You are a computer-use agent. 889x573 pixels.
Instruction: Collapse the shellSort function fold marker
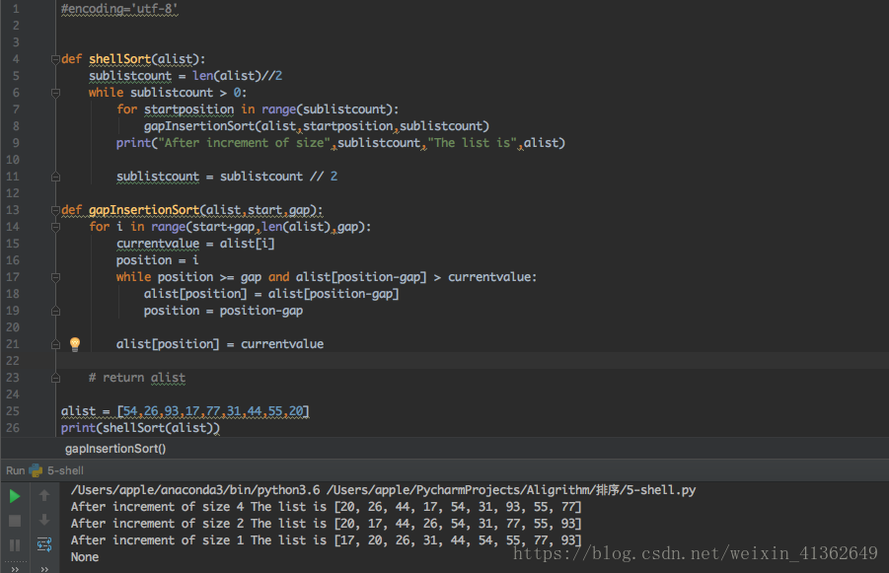pyautogui.click(x=55, y=59)
